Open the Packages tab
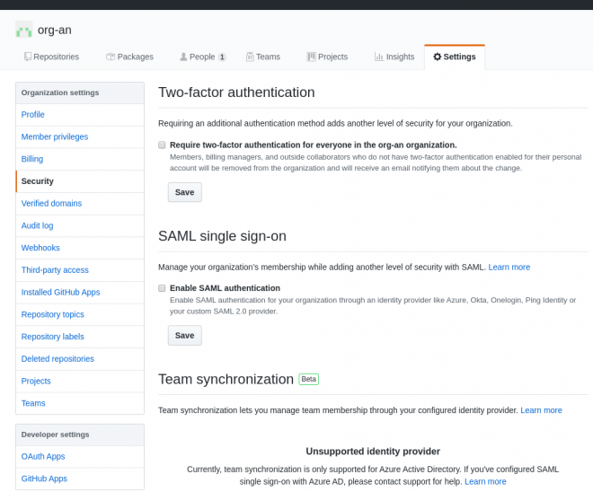 coord(129,57)
